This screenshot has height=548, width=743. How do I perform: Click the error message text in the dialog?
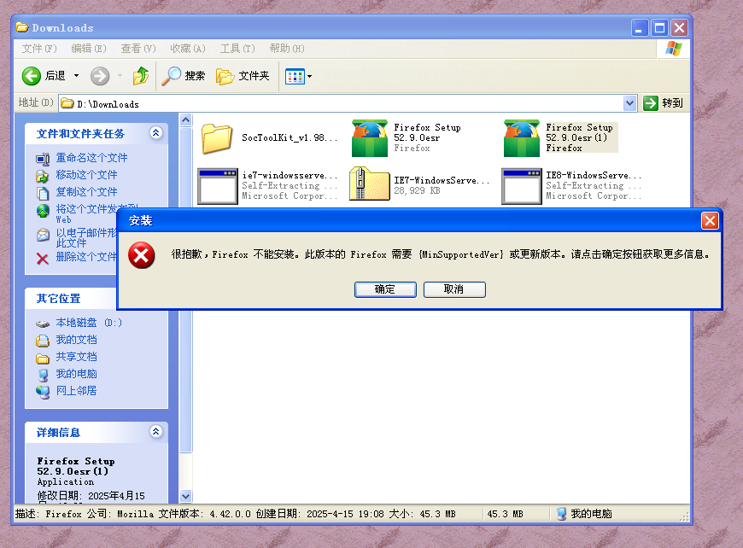pyautogui.click(x=440, y=255)
